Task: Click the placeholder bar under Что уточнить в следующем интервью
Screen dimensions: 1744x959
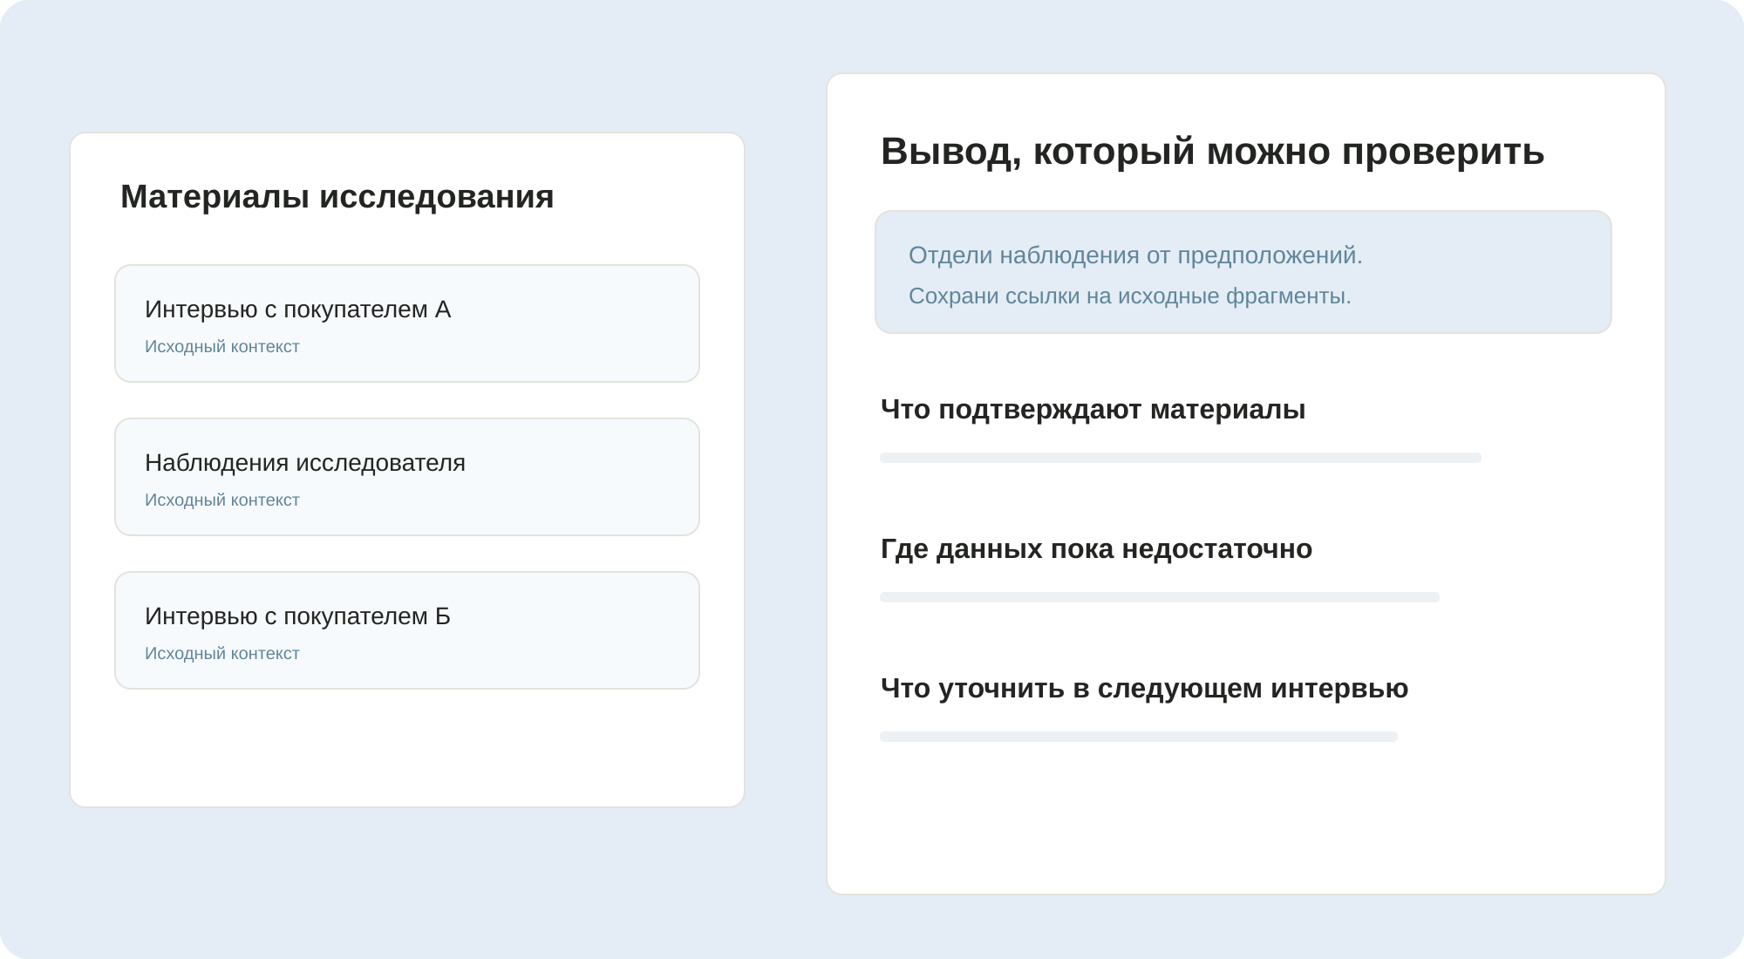Action: pos(1139,737)
